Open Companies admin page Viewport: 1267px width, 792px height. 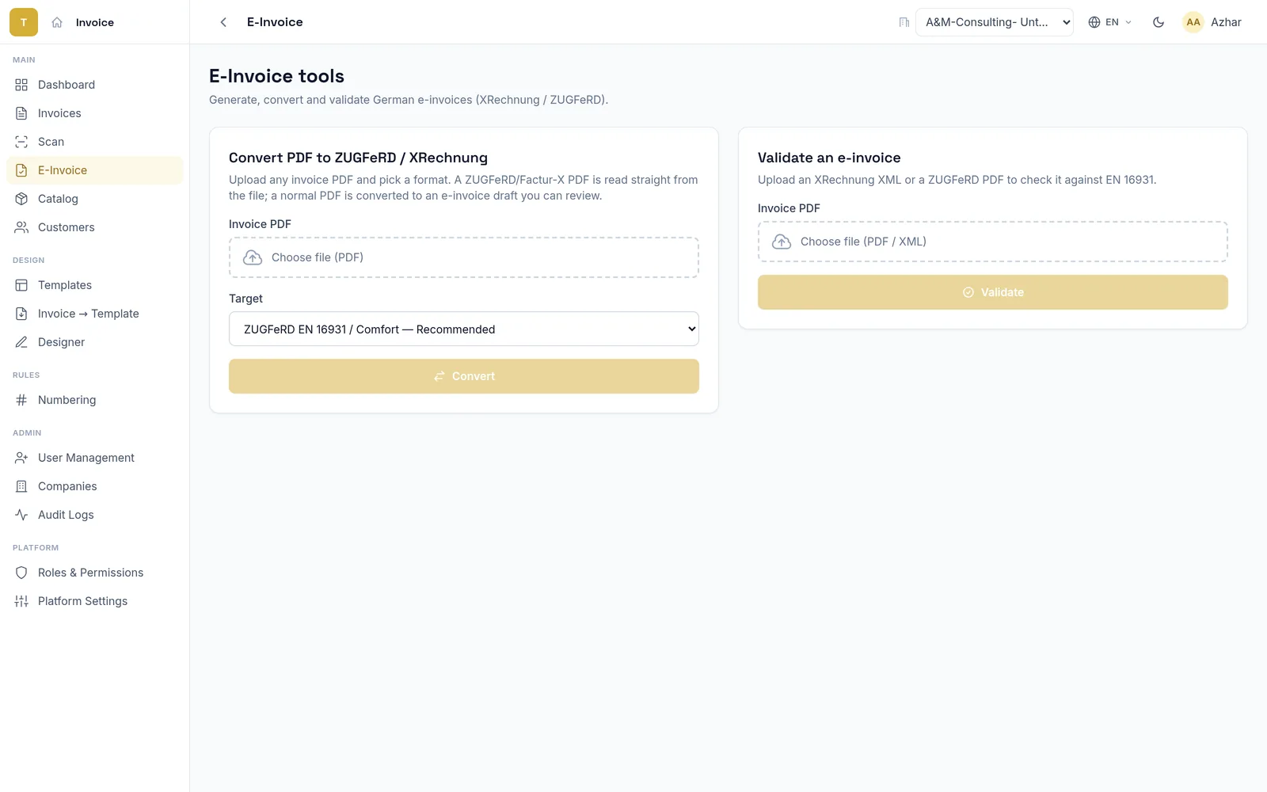click(x=95, y=486)
